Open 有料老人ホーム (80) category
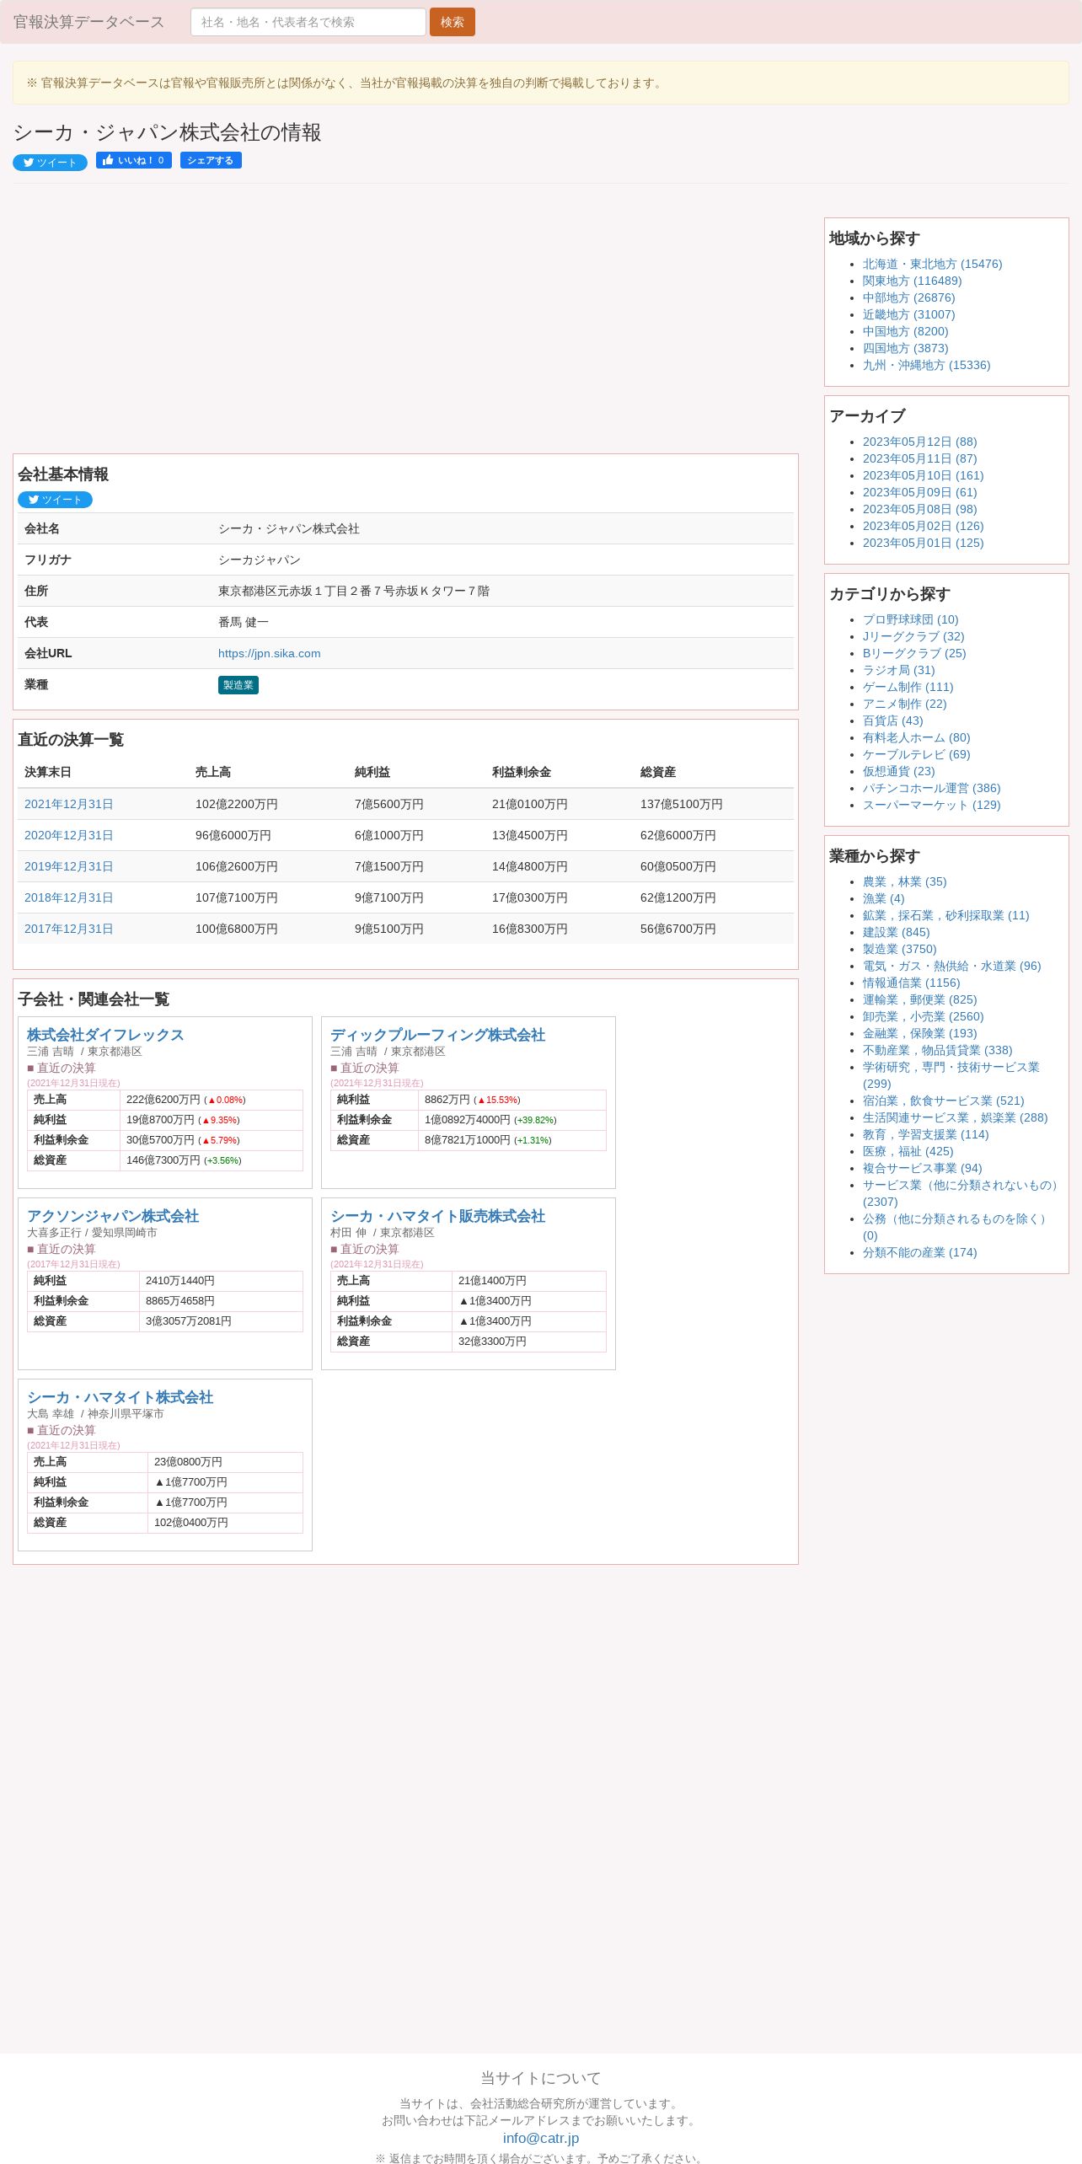 tap(916, 737)
